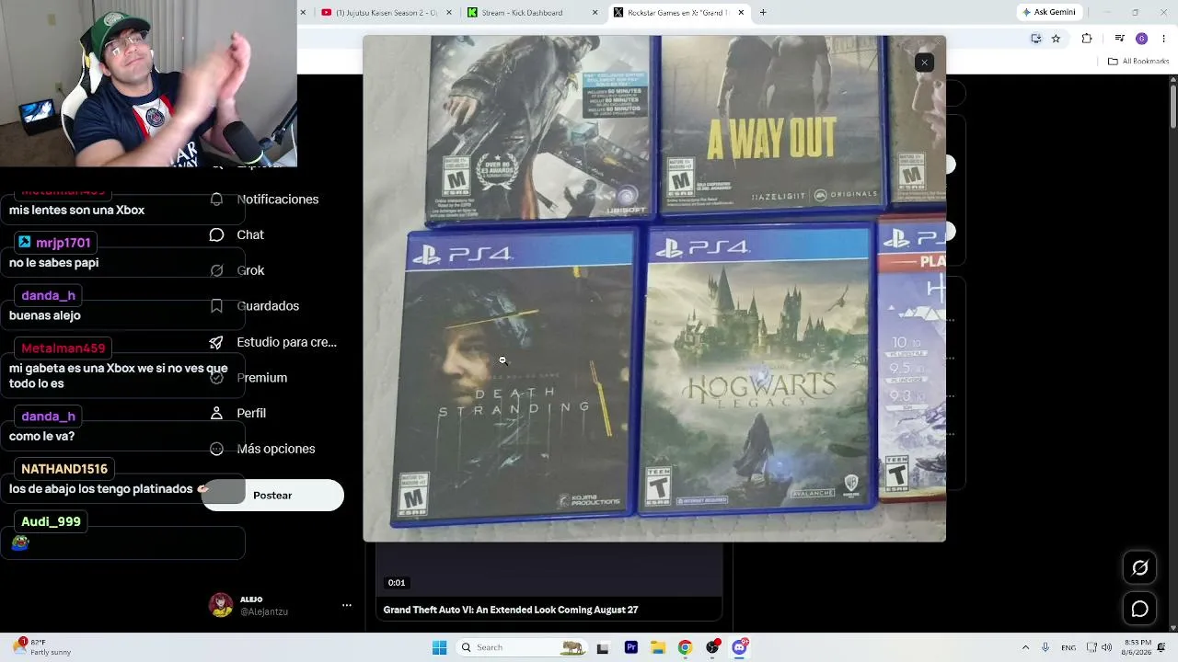Open the weather widget showing 82°F
The image size is (1178, 662).
(x=42, y=647)
